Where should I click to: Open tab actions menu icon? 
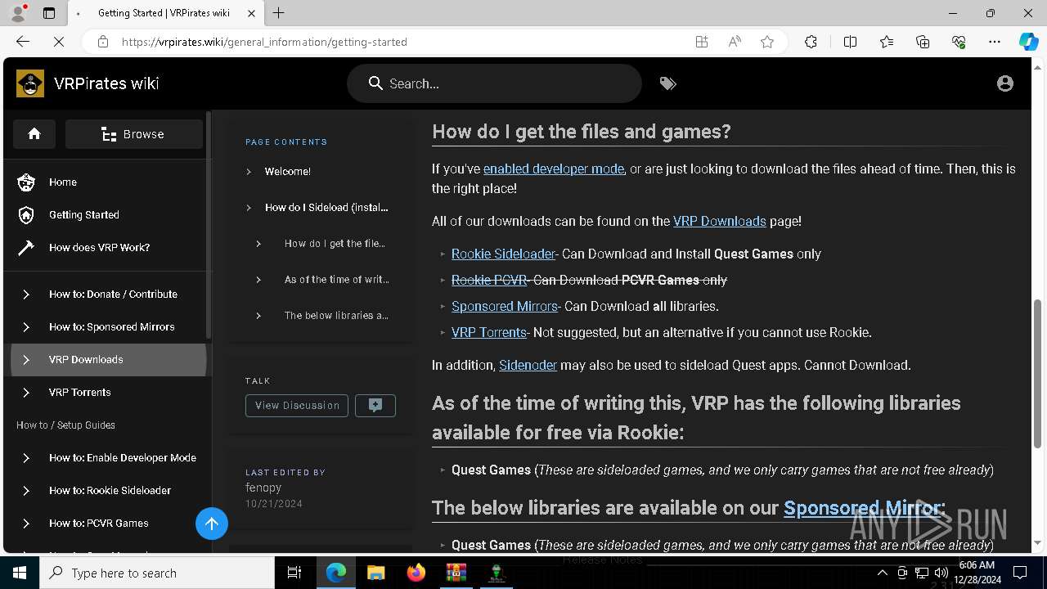[x=49, y=13]
